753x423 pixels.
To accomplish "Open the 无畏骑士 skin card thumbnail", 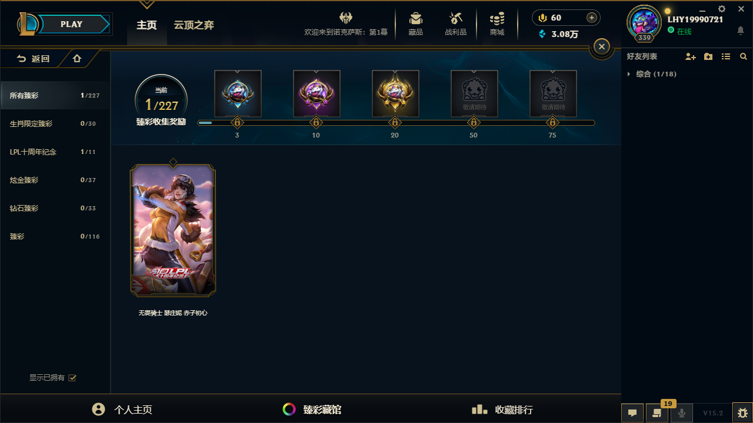I will click(173, 230).
